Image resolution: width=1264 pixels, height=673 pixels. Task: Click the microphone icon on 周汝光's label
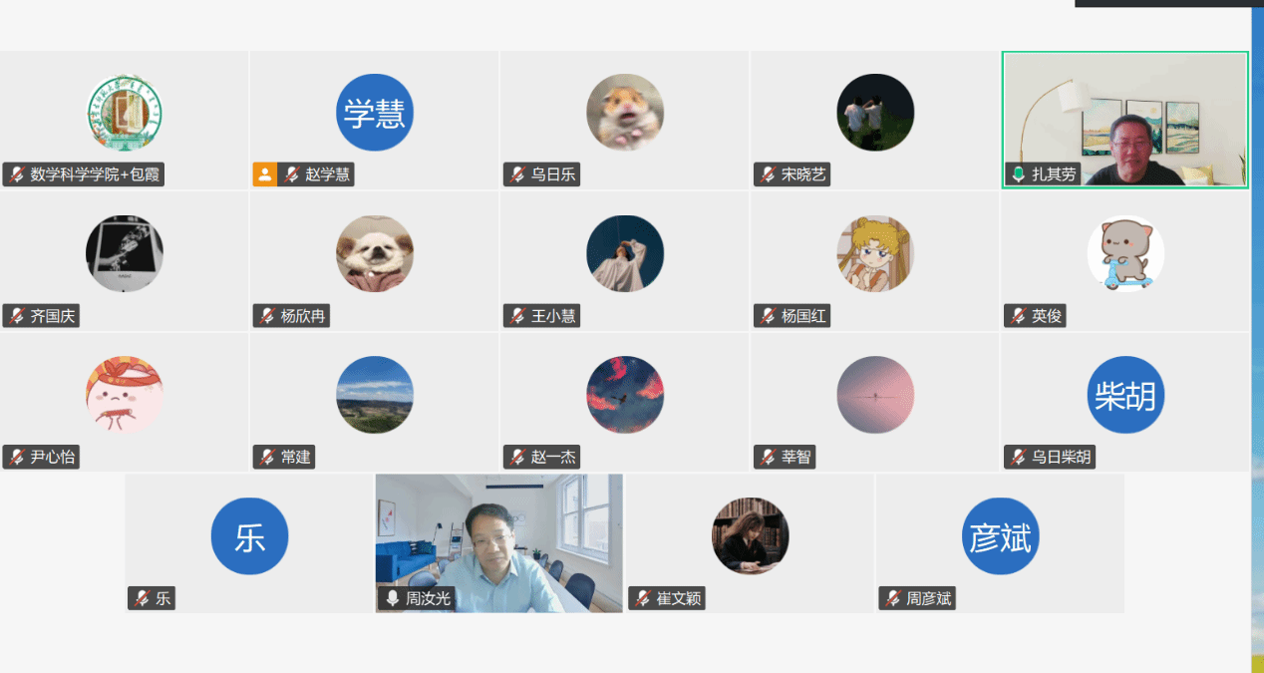pos(392,598)
